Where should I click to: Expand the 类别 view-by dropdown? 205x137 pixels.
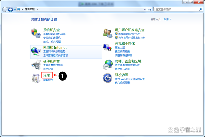click(x=168, y=19)
